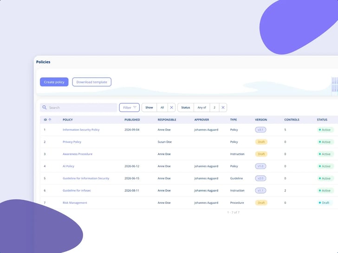Click the v3.1 version badge
The image size is (338, 253).
(x=260, y=130)
